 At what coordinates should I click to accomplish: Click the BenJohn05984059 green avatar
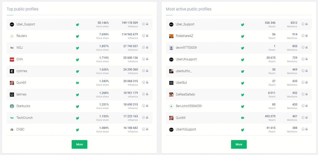(x=171, y=106)
